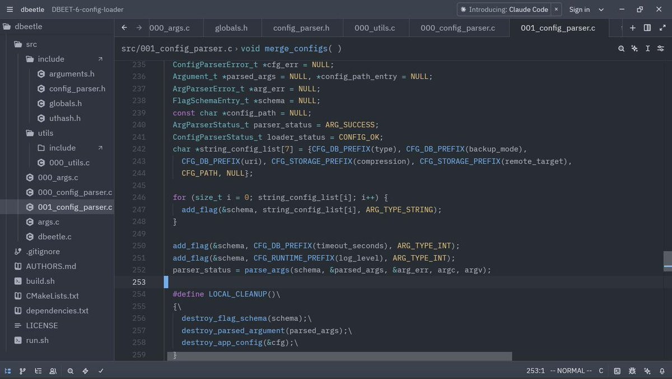Open globals.h in the project tree
This screenshot has height=379, width=672.
pos(57,104)
